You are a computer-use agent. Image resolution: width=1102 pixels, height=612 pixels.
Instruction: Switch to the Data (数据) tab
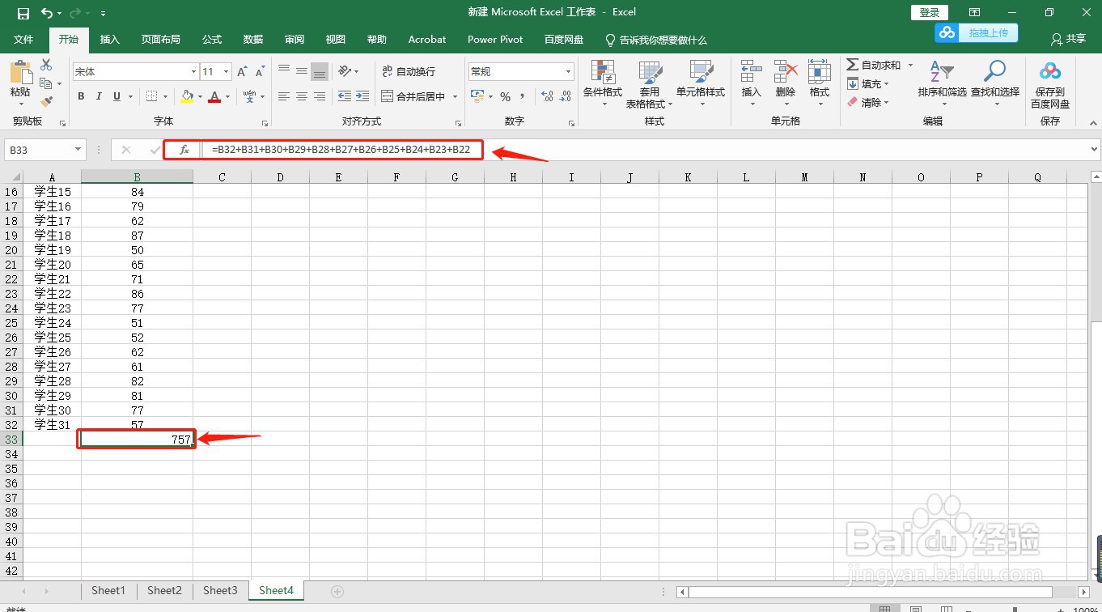[253, 40]
